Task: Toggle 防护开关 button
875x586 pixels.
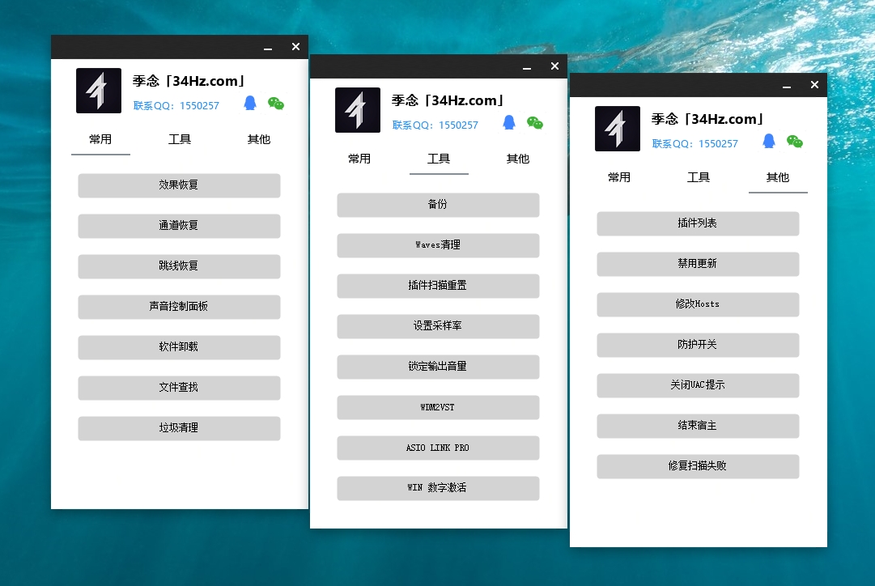Action: click(x=698, y=345)
